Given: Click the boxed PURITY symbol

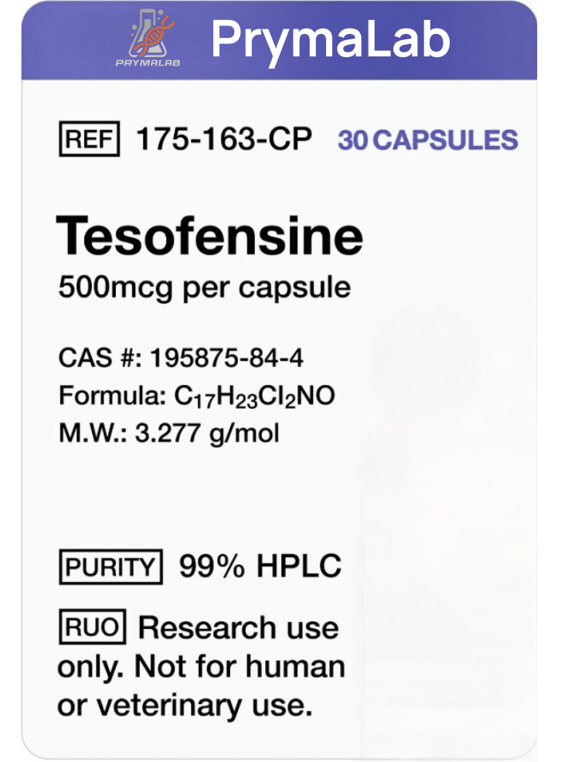Looking at the screenshot, I should click(110, 567).
